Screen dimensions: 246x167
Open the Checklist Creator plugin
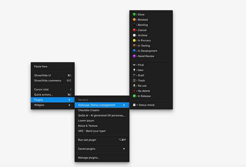click(x=89, y=110)
